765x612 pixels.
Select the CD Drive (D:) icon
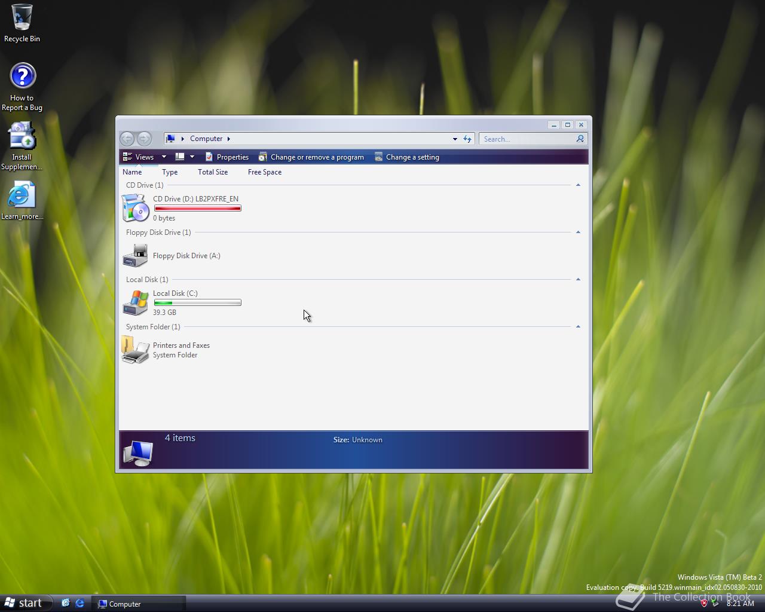click(x=136, y=208)
